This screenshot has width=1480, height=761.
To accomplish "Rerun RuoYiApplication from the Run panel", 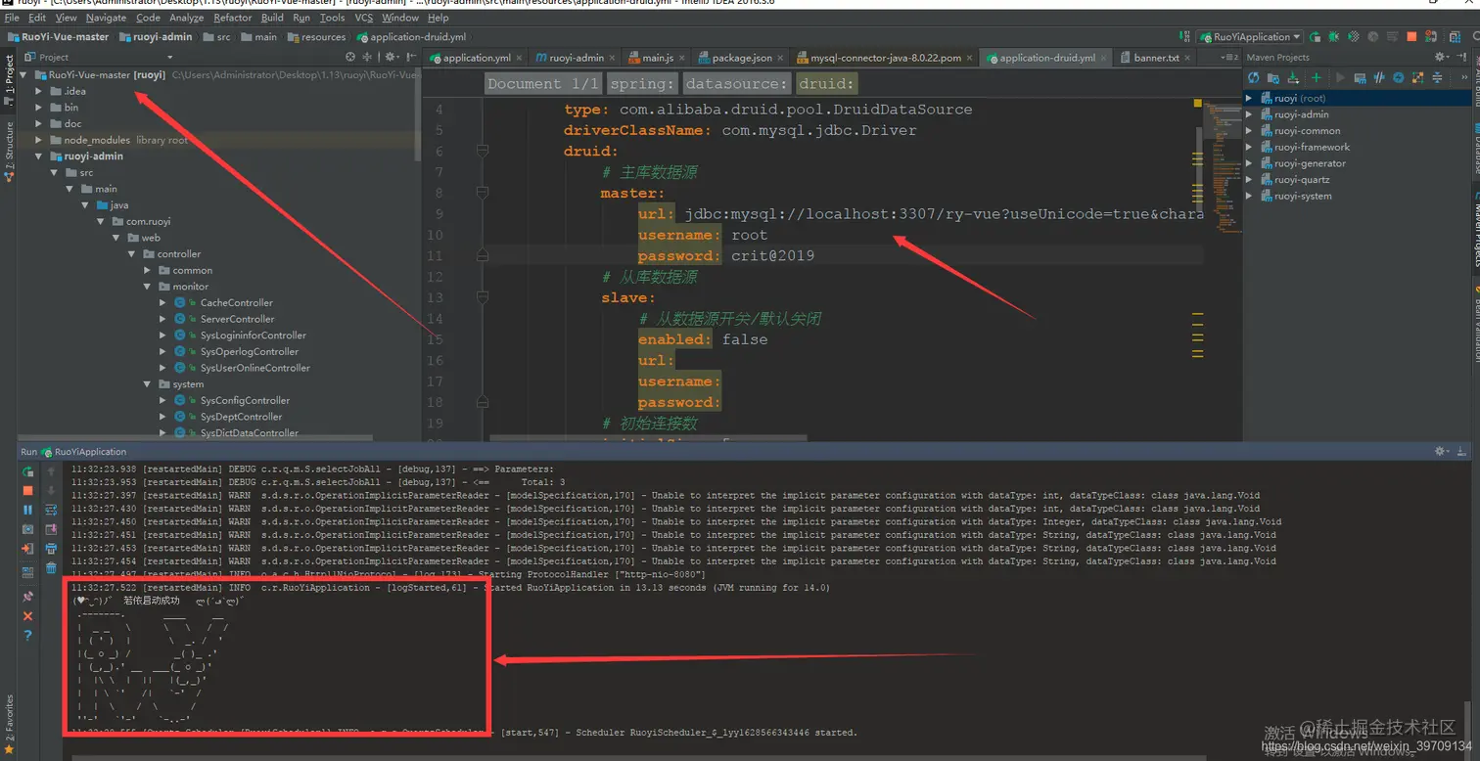I will click(27, 471).
